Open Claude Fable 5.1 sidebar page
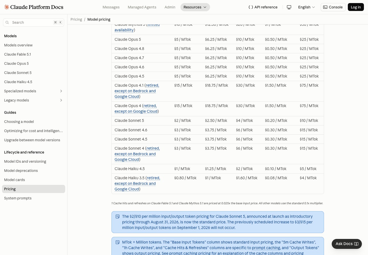The height and width of the screenshot is (255, 368). click(33, 54)
